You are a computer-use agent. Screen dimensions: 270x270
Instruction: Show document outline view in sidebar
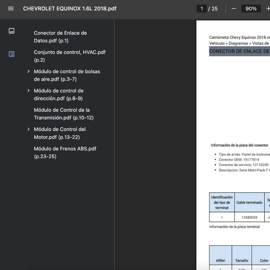click(x=11, y=54)
